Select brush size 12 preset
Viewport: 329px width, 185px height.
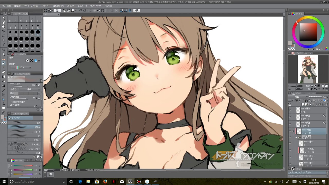point(10,33)
